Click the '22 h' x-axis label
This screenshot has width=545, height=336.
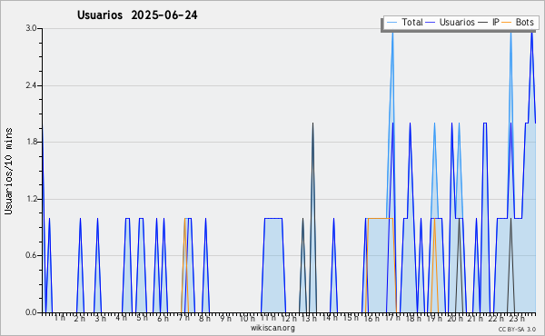496,318
